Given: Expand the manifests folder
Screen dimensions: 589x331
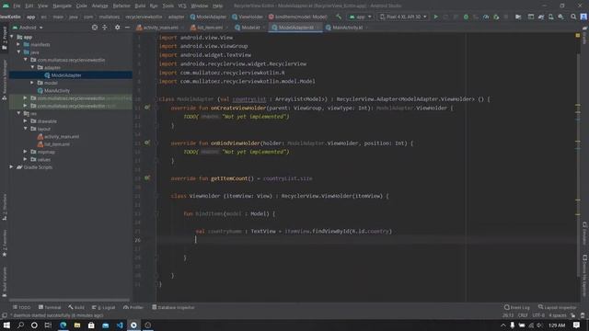Looking at the screenshot, I should [x=18, y=44].
